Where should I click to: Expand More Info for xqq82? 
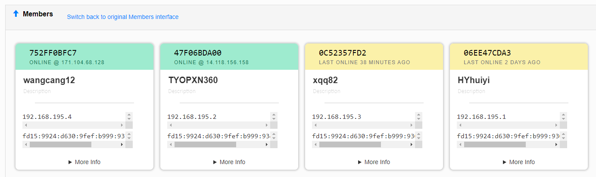(x=374, y=162)
